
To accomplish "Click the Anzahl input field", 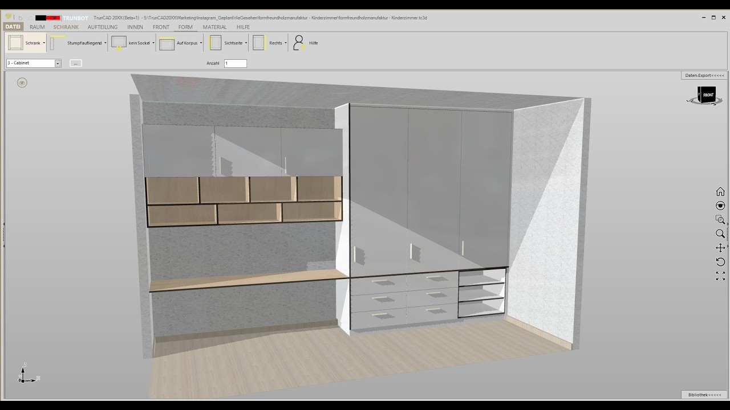I will click(236, 63).
